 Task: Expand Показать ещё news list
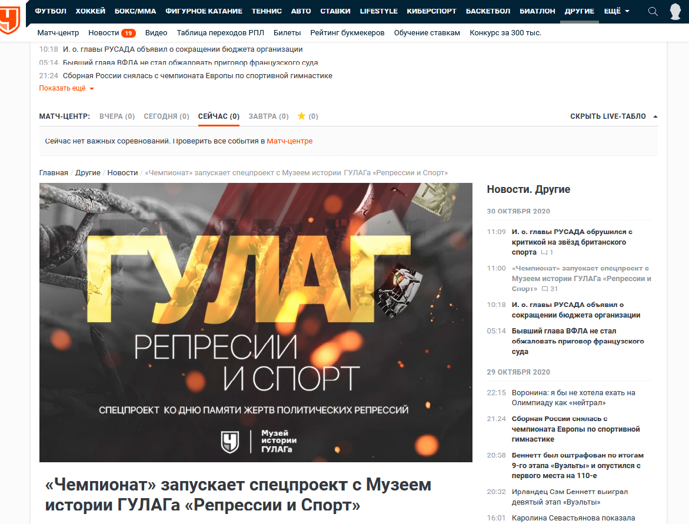66,88
